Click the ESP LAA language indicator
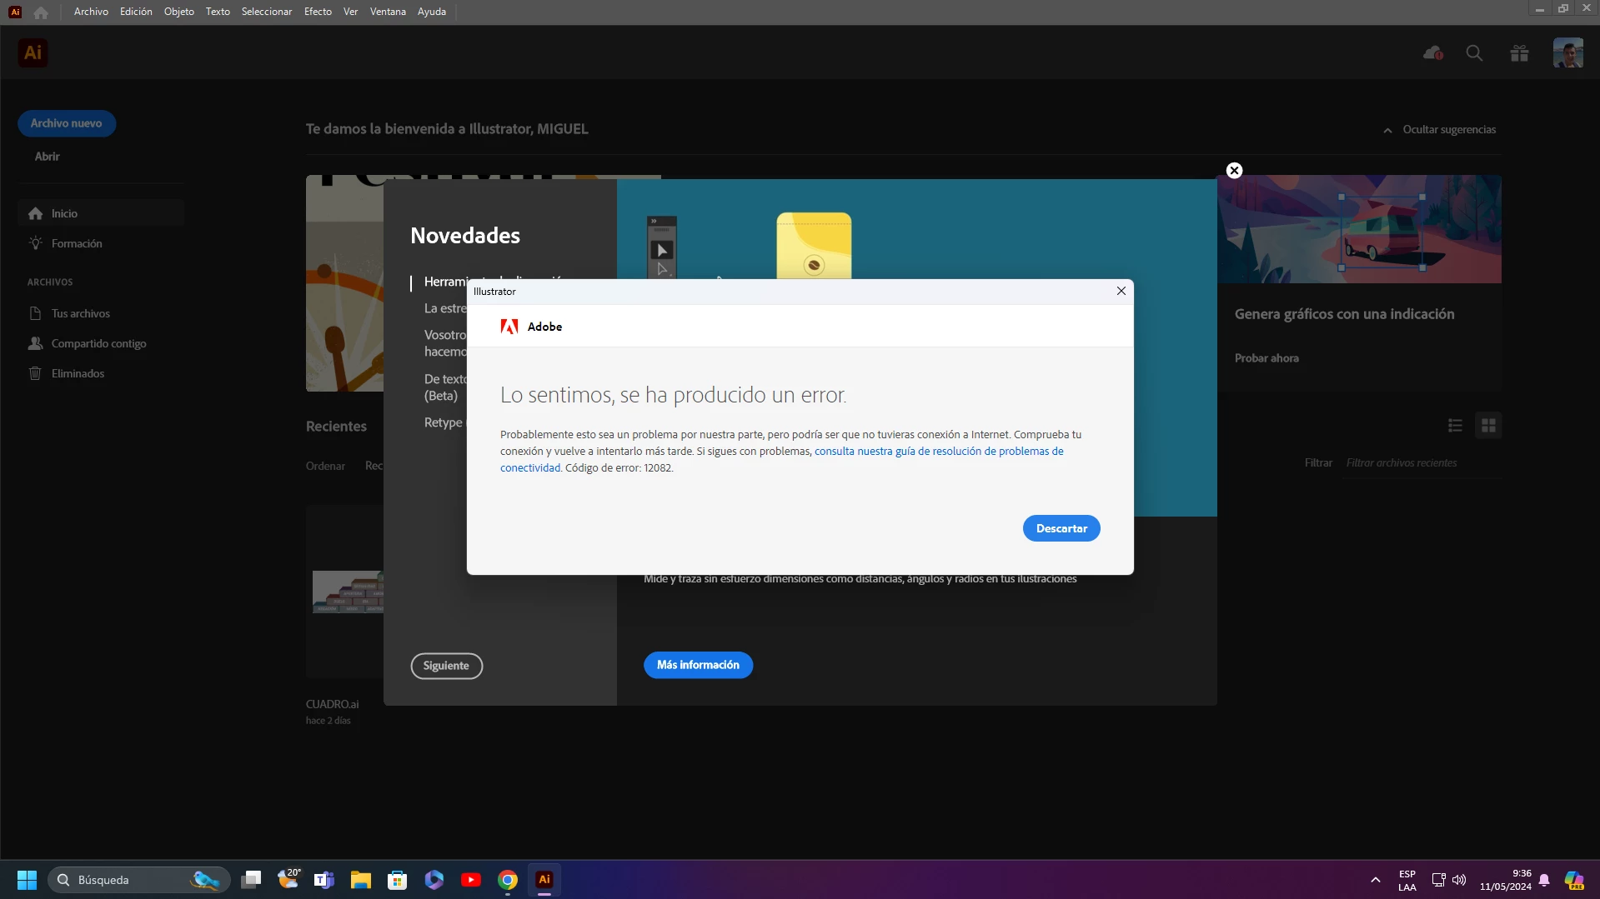Viewport: 1600px width, 899px height. click(1407, 880)
